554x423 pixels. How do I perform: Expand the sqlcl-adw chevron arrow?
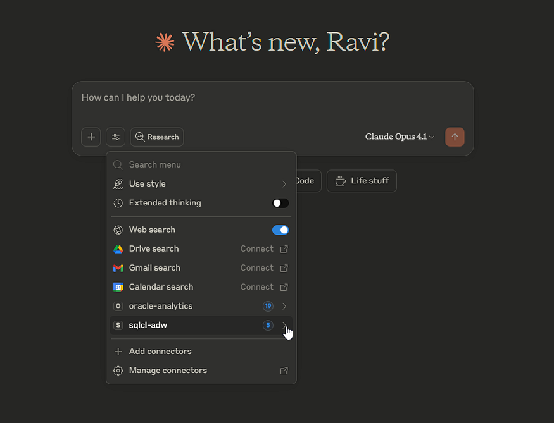(x=284, y=325)
